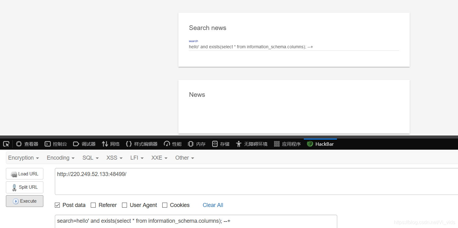
Task: Click the green HackBar logo icon
Action: tap(310, 144)
